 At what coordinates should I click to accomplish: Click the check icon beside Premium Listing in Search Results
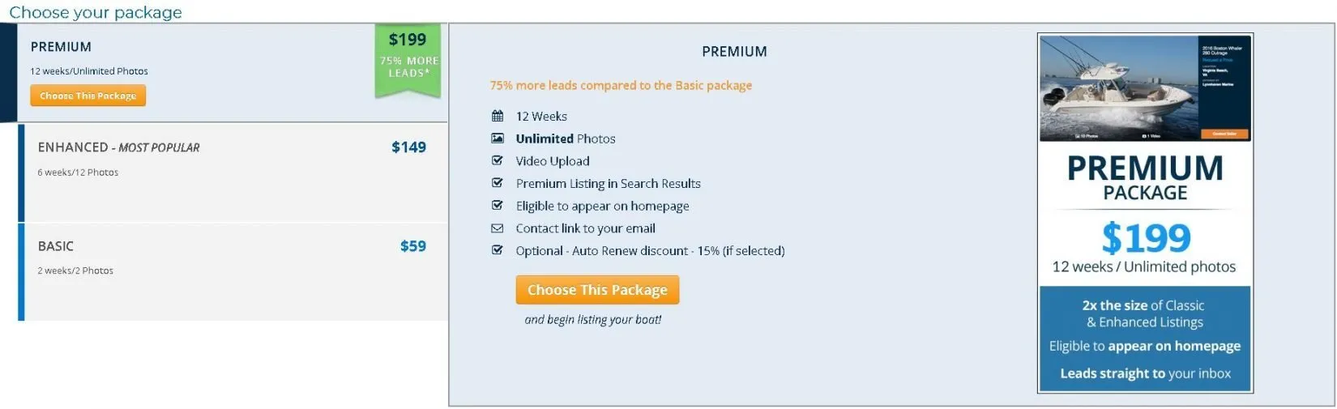coord(498,183)
